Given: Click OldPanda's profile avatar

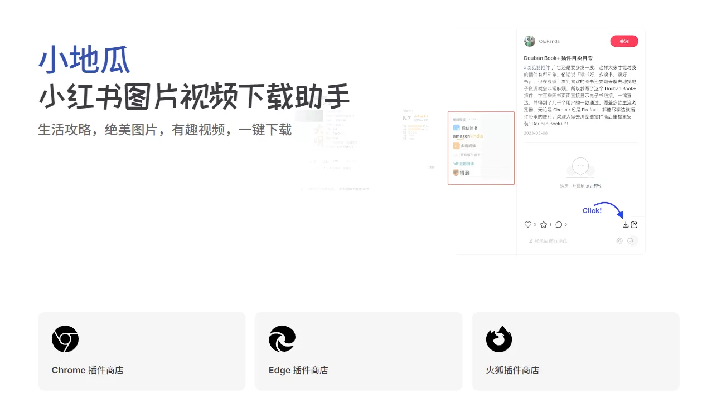Looking at the screenshot, I should pyautogui.click(x=529, y=41).
